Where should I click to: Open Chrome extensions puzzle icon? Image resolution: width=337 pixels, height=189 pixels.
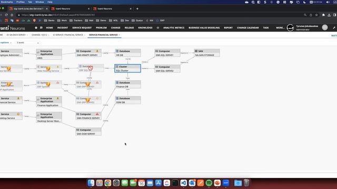coord(323,15)
